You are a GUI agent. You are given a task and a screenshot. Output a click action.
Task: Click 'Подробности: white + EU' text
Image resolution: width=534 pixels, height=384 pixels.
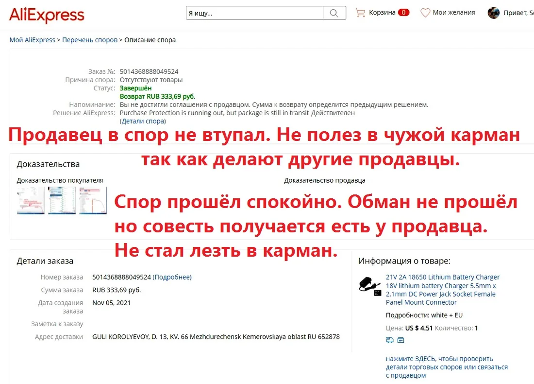click(x=424, y=315)
